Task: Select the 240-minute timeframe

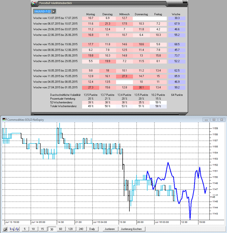Action: 81,229
